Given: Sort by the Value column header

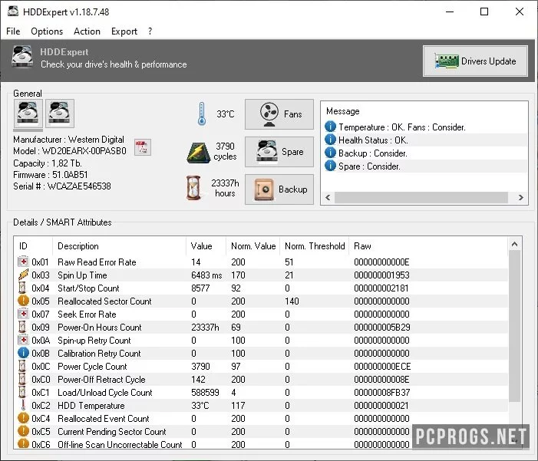Looking at the screenshot, I should [x=206, y=246].
